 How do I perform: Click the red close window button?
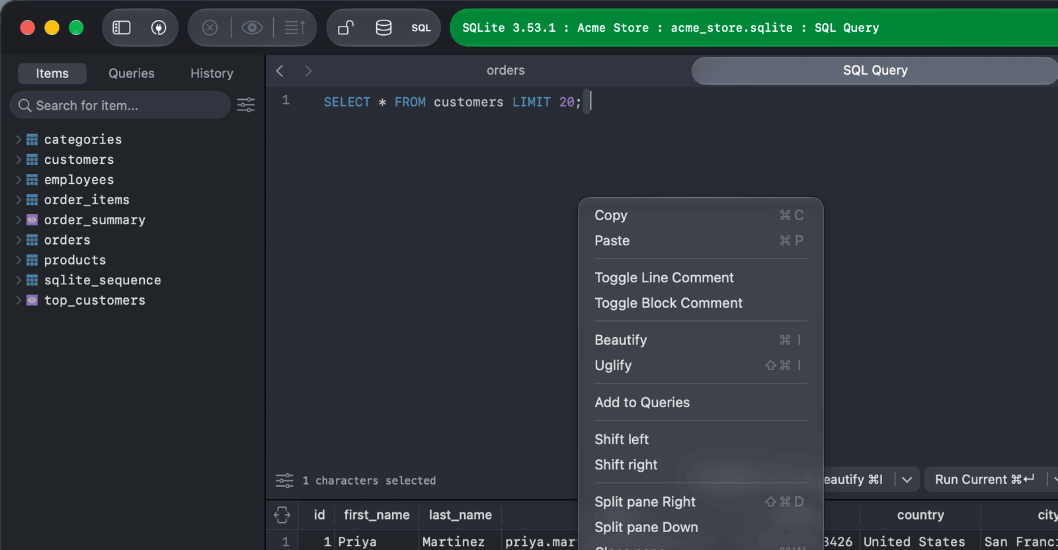coord(28,28)
